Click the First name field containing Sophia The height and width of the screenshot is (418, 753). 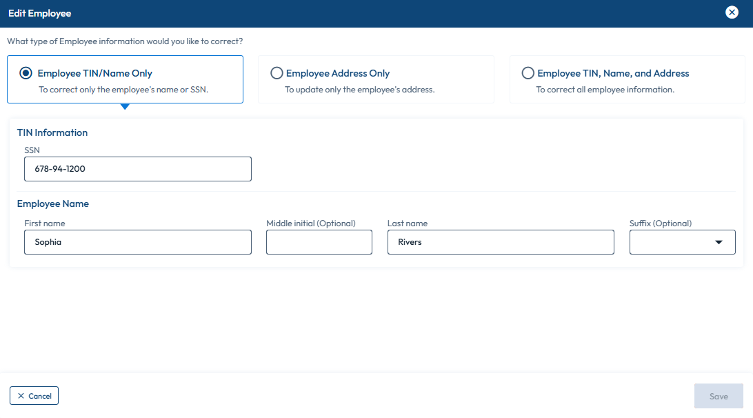click(x=137, y=242)
